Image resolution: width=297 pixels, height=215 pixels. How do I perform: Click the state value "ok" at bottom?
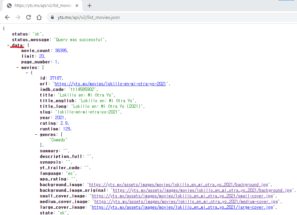pyautogui.click(x=62, y=213)
